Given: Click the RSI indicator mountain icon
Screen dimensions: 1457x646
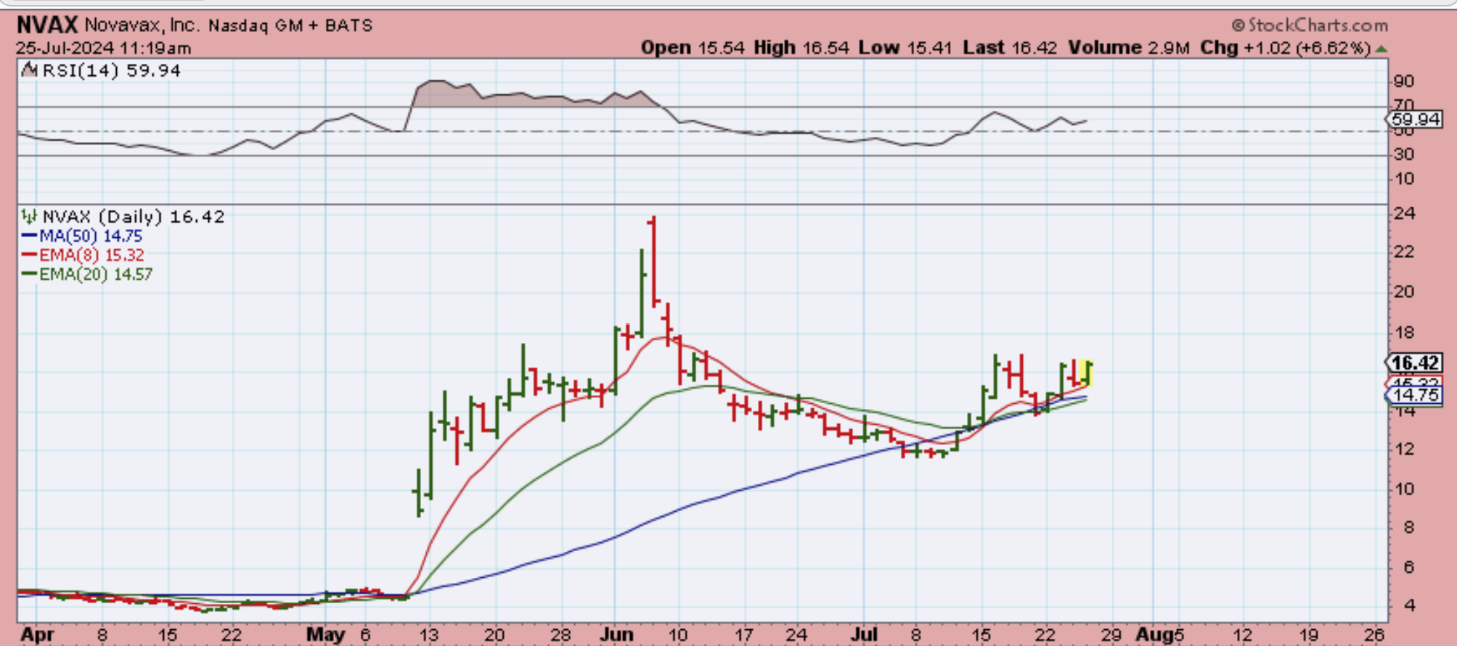Looking at the screenshot, I should tap(29, 70).
